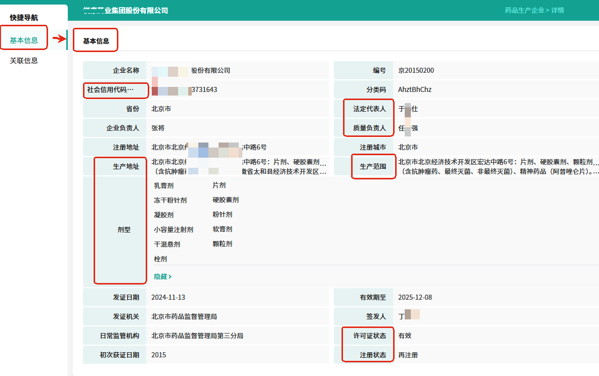The width and height of the screenshot is (599, 376).
Task: Click the 再注册 registration status value
Action: [x=408, y=355]
